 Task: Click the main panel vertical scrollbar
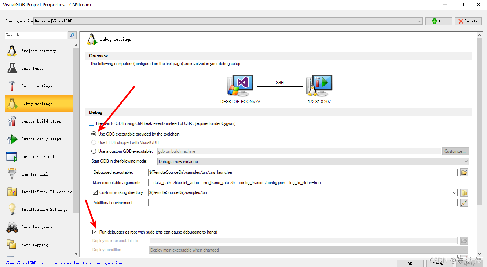click(x=479, y=121)
